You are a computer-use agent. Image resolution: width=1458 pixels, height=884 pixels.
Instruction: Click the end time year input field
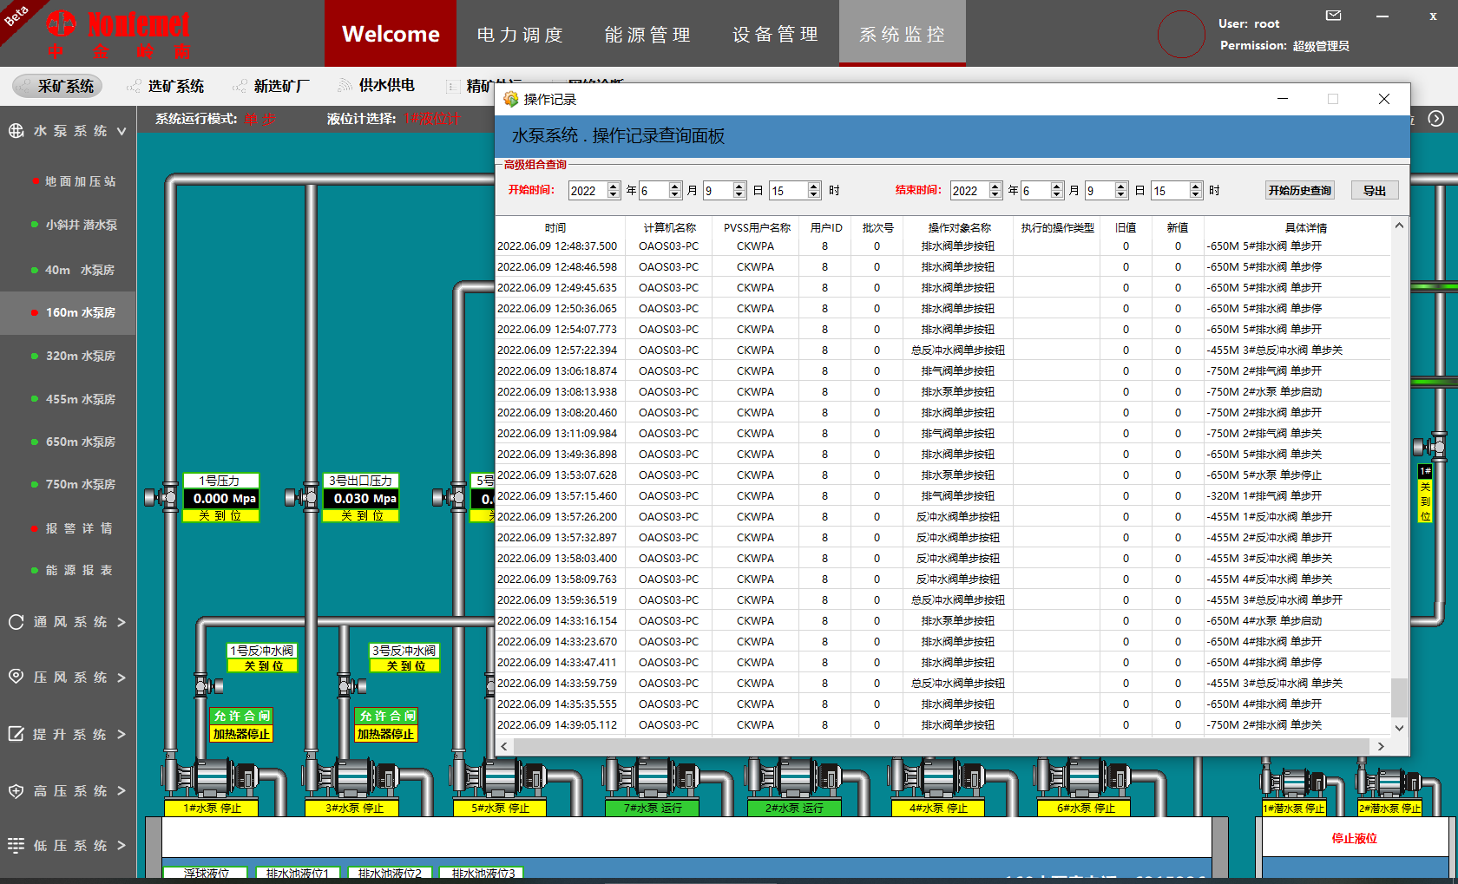click(969, 191)
